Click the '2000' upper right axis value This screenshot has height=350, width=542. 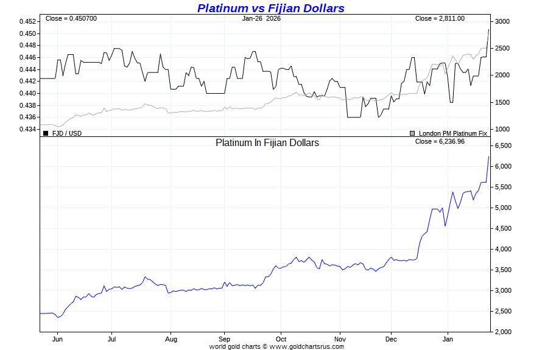[x=502, y=75]
